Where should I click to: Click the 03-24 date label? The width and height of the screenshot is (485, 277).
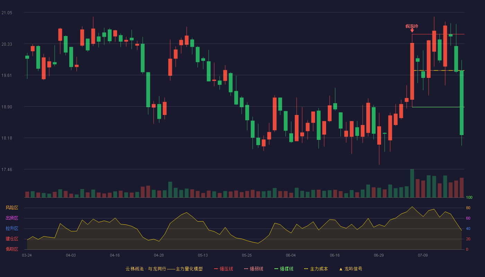click(x=27, y=255)
